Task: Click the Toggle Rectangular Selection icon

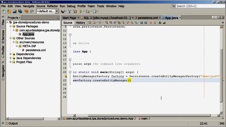Action: [x=123, y=23]
